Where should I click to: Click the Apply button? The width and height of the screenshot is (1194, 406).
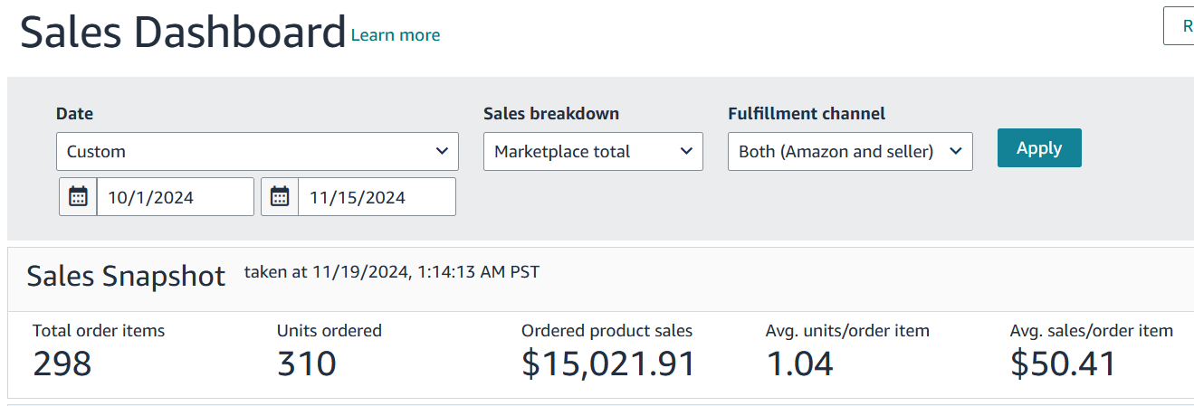pyautogui.click(x=1039, y=148)
